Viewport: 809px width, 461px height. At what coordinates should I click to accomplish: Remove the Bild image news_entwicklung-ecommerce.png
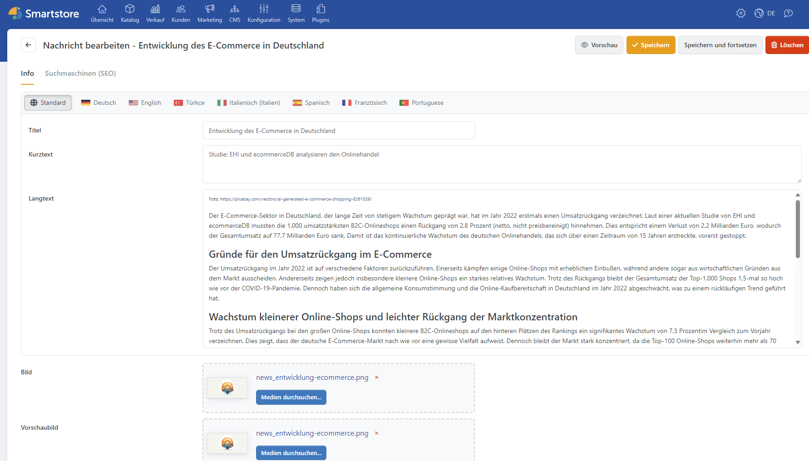(x=376, y=378)
